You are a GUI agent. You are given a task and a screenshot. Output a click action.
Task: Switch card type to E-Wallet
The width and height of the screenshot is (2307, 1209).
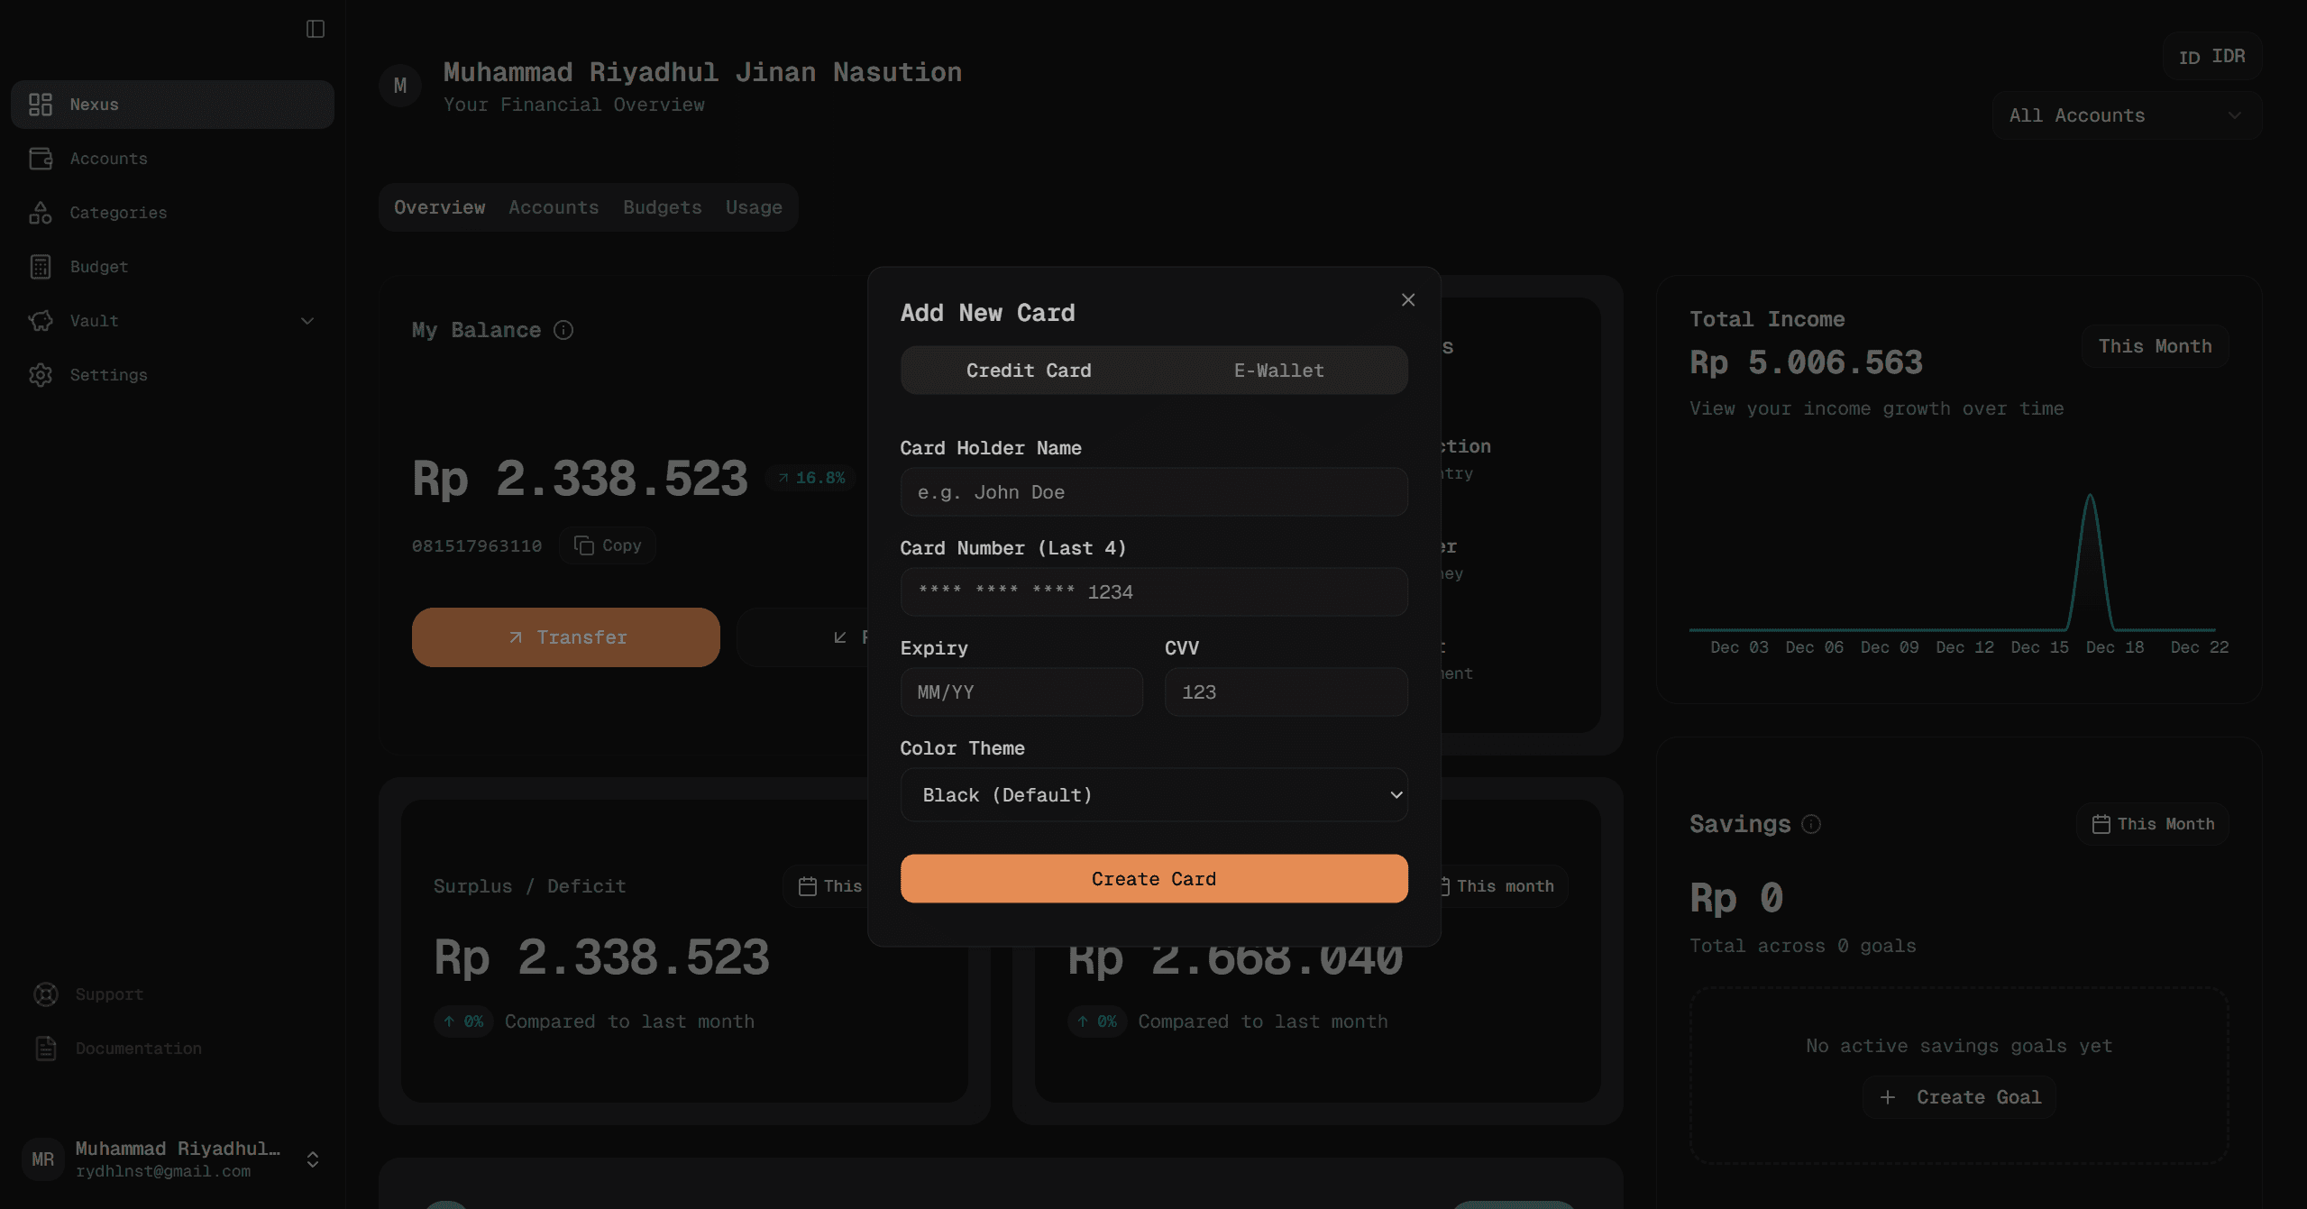click(x=1278, y=371)
